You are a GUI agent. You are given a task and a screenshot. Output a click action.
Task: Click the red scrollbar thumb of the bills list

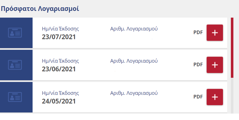coord(232,48)
